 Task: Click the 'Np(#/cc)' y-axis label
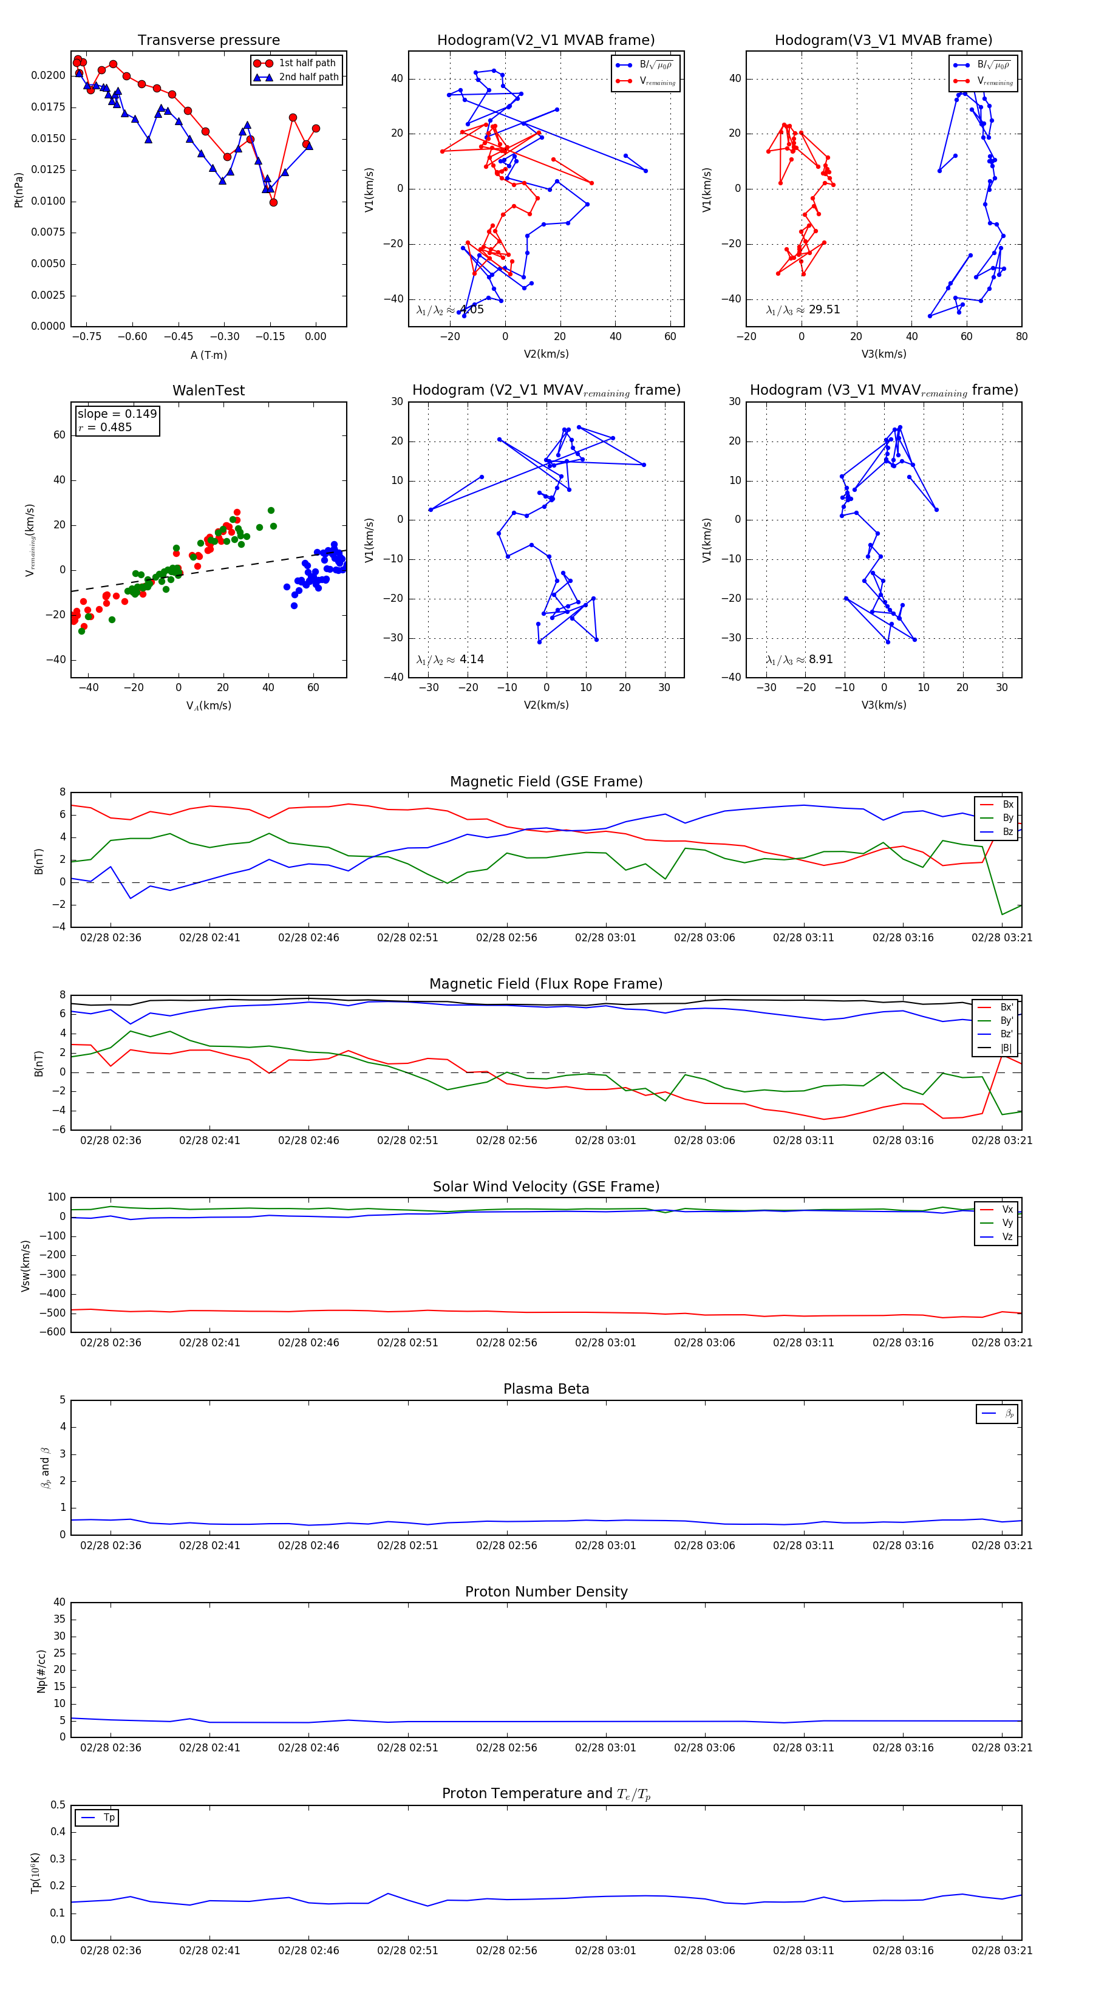point(42,1671)
